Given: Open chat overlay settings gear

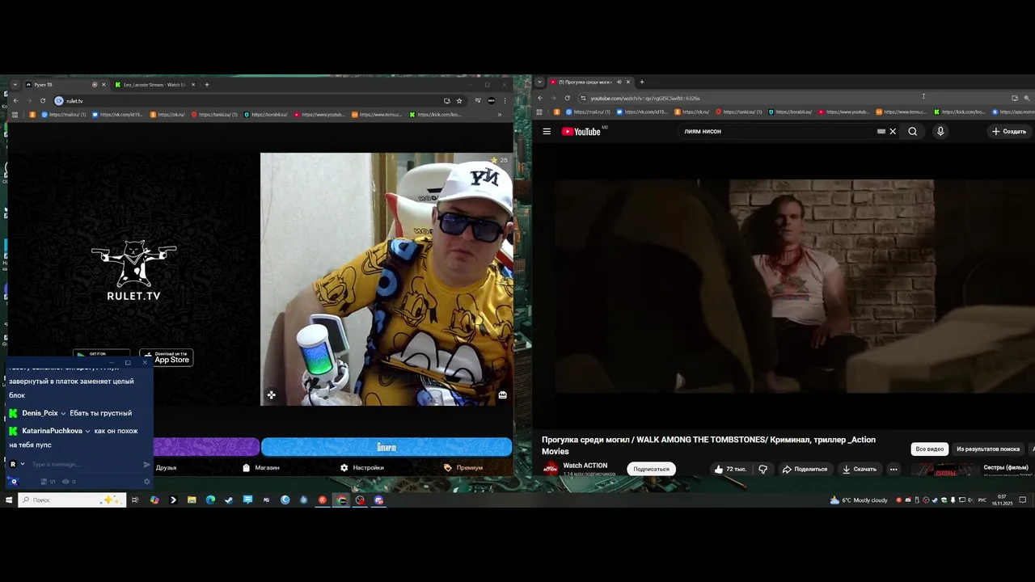Looking at the screenshot, I should 146,482.
